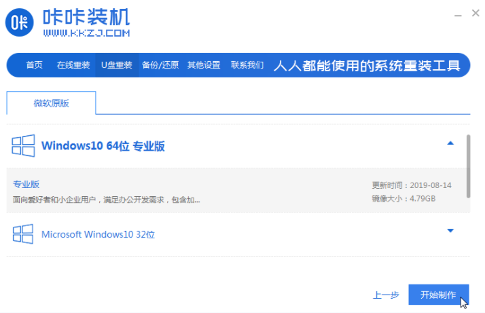Open the 其他设置 menu item

click(x=204, y=65)
